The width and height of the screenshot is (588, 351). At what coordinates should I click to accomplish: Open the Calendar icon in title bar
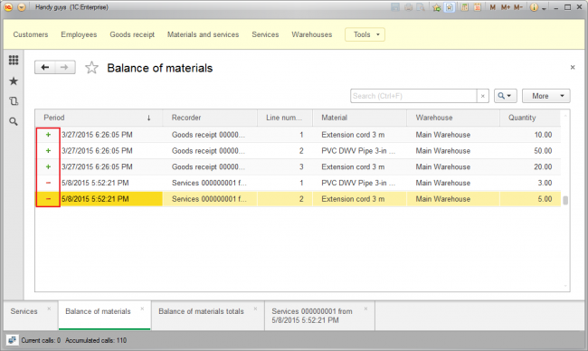click(478, 7)
